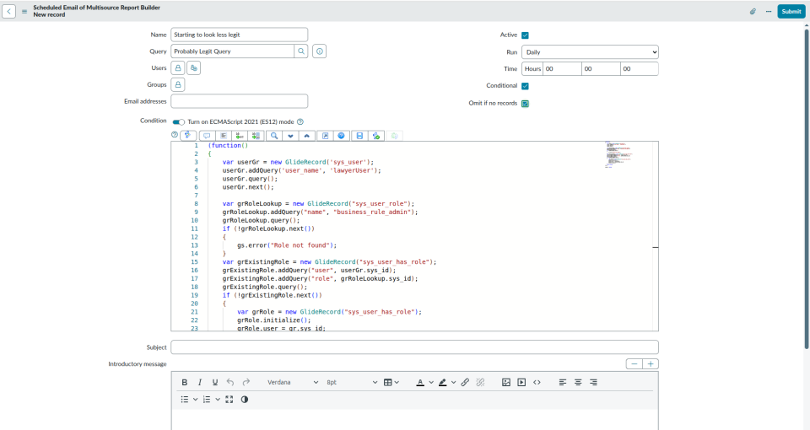Apply italic in introductory message editor
810x430 pixels.
coord(200,382)
